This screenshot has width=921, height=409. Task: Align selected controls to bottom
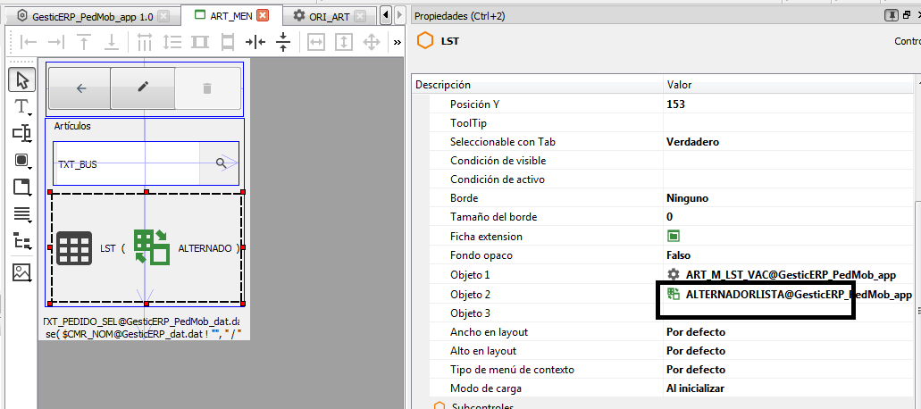[111, 42]
